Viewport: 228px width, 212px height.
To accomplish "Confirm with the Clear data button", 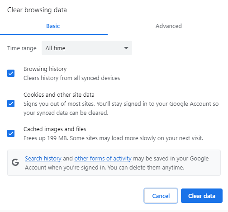I will [202, 196].
